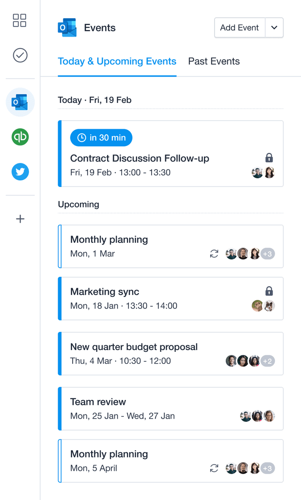Screen dimensions: 301x500
Task: Select the tasks checkmark icon in the sidebar
Action: point(20,55)
